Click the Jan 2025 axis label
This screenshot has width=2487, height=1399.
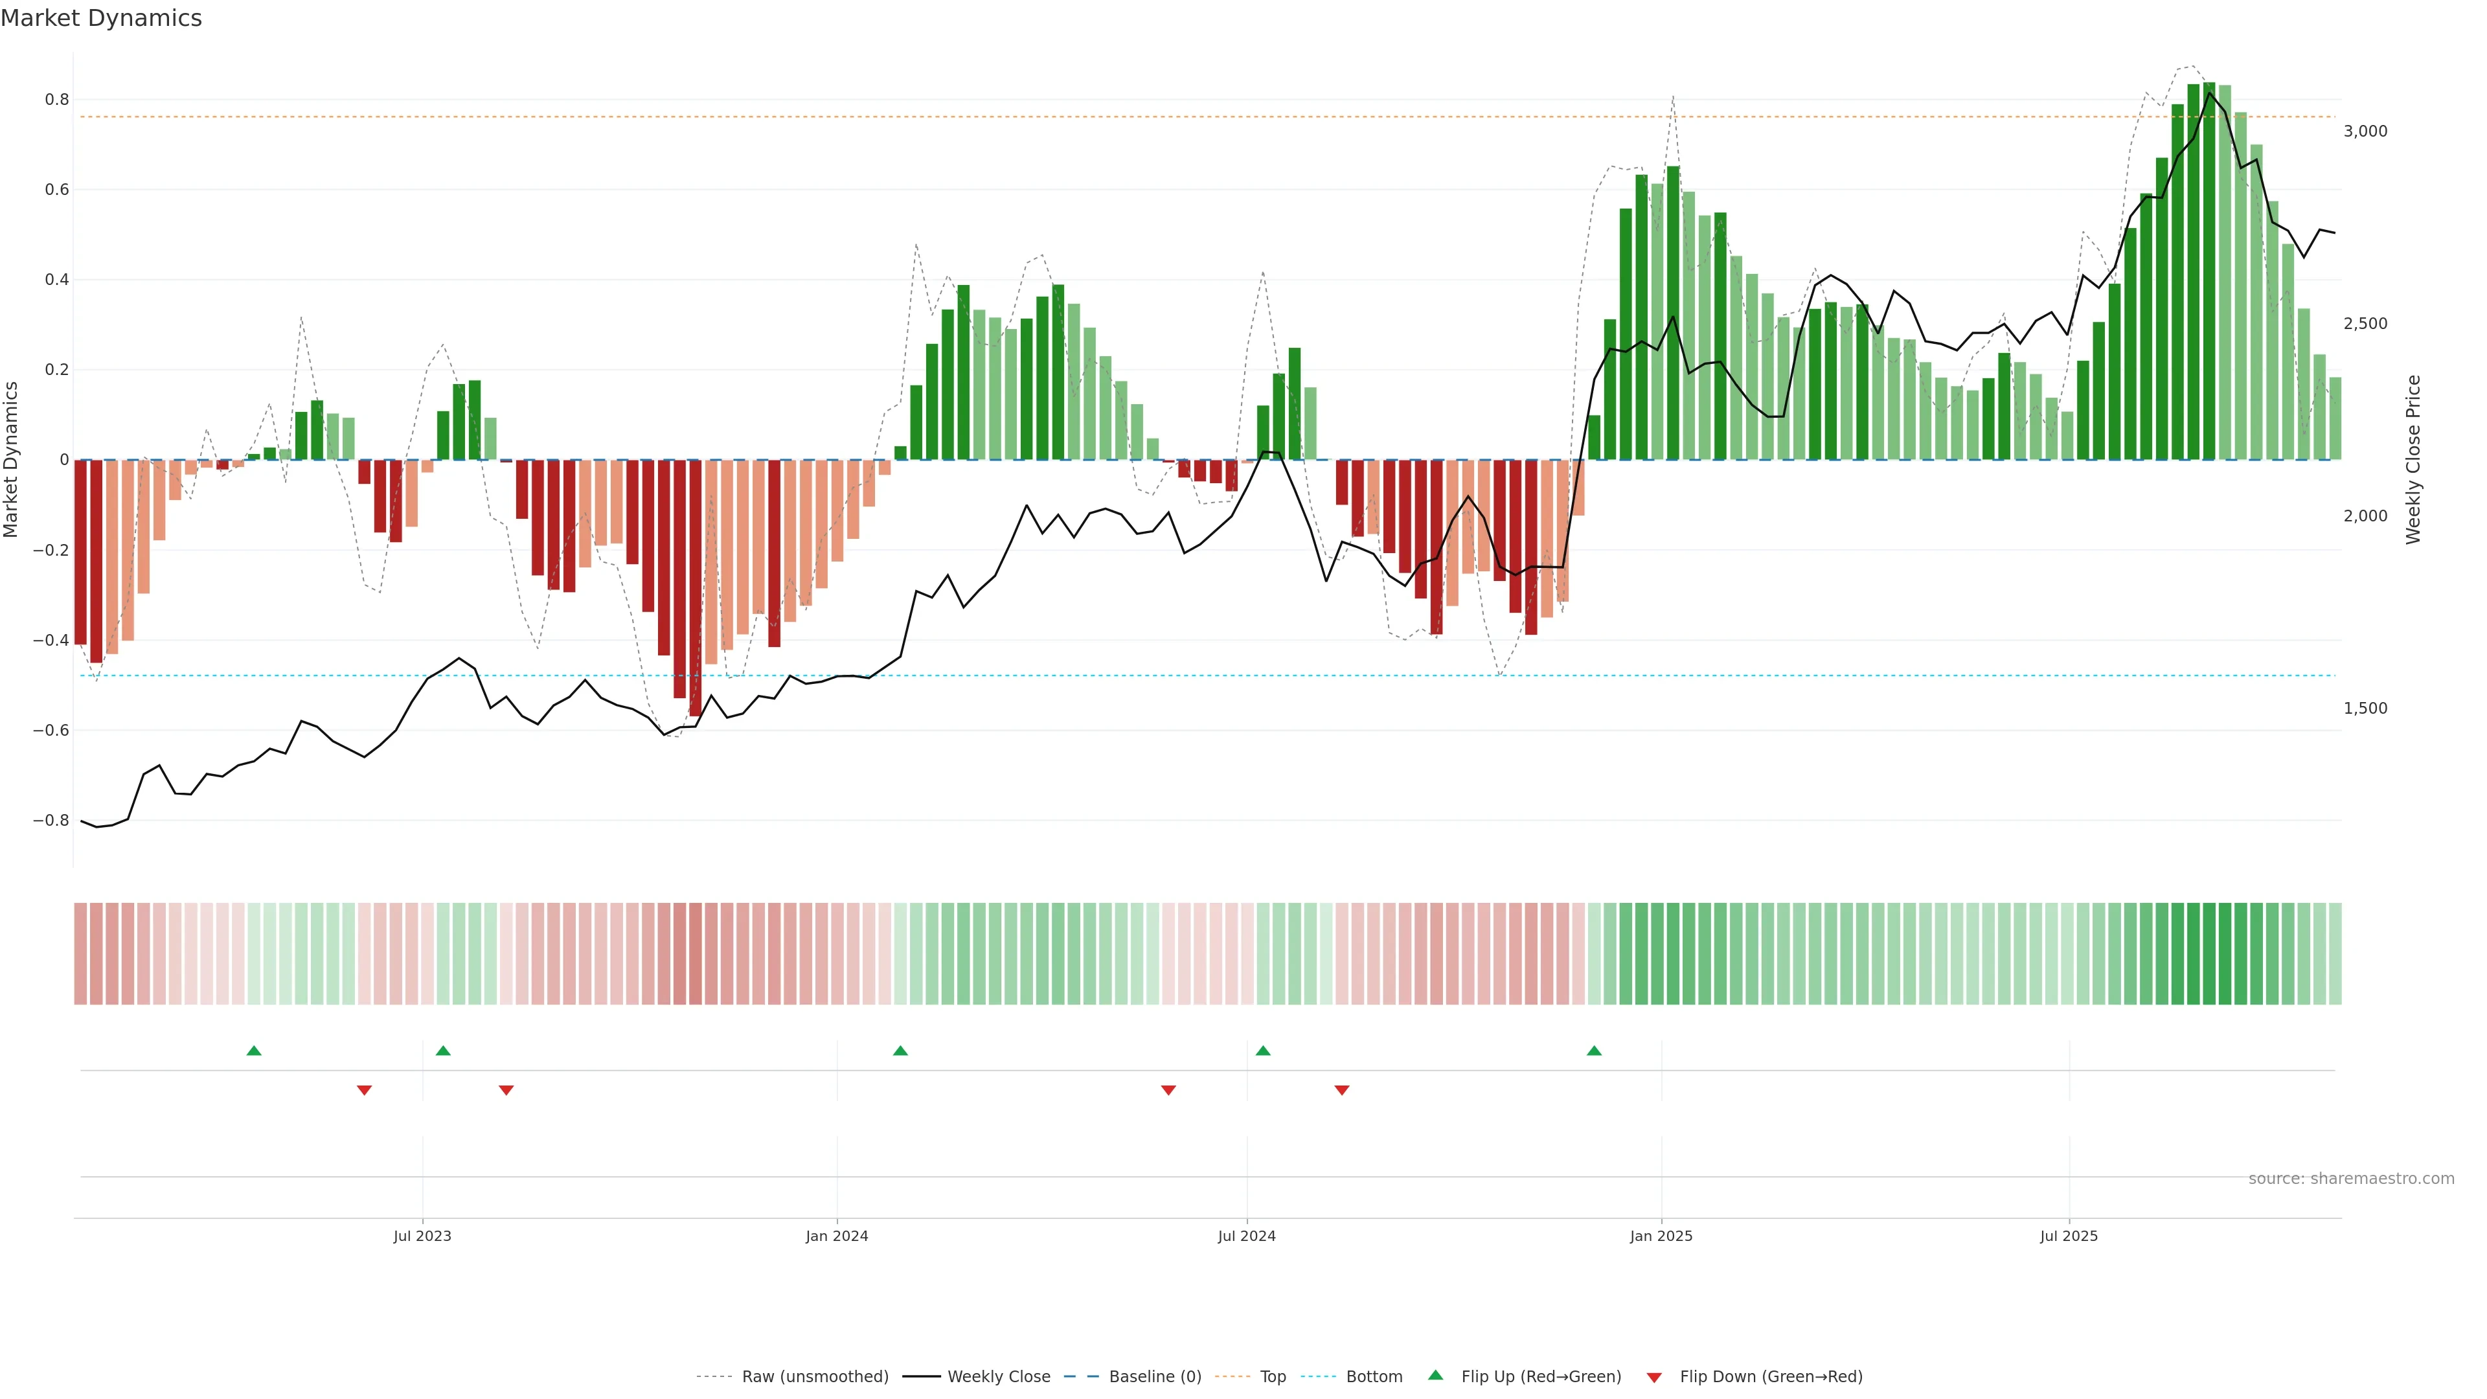coord(1661,1236)
